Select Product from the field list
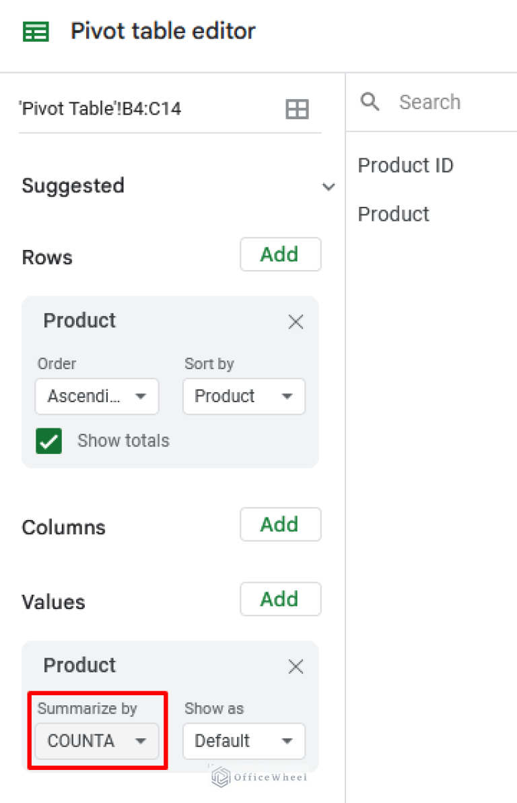 tap(394, 214)
